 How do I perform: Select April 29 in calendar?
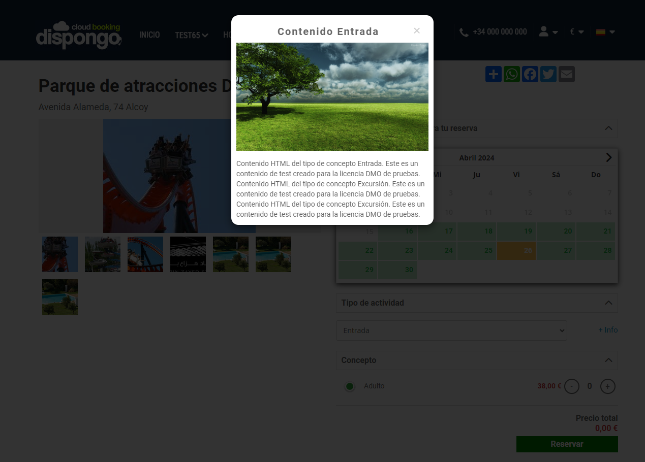pyautogui.click(x=358, y=270)
